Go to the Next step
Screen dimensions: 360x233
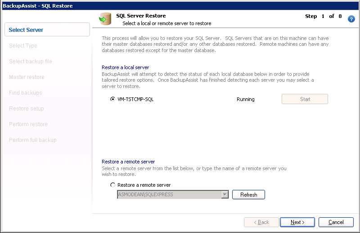pyautogui.click(x=297, y=222)
